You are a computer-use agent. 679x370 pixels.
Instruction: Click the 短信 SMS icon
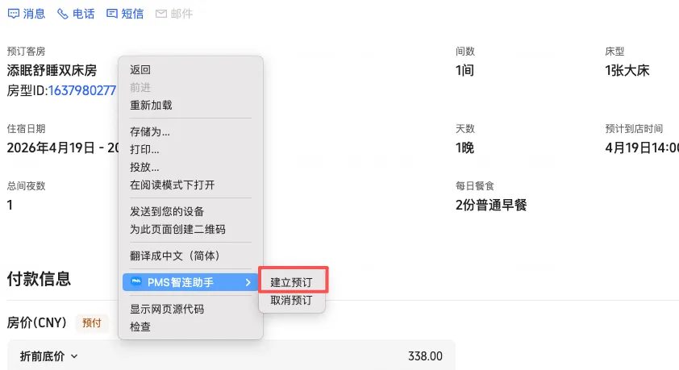[x=112, y=14]
